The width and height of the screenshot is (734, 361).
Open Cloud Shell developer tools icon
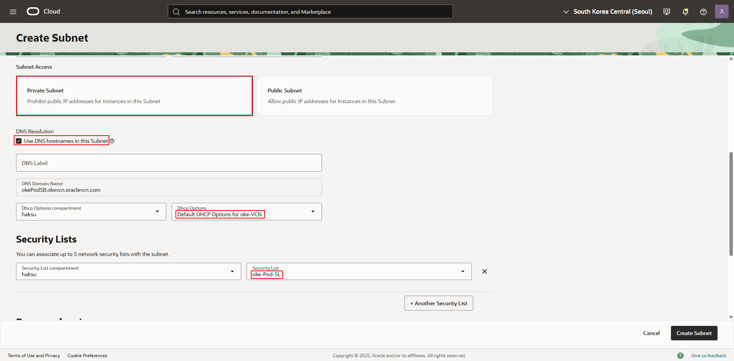(x=667, y=11)
